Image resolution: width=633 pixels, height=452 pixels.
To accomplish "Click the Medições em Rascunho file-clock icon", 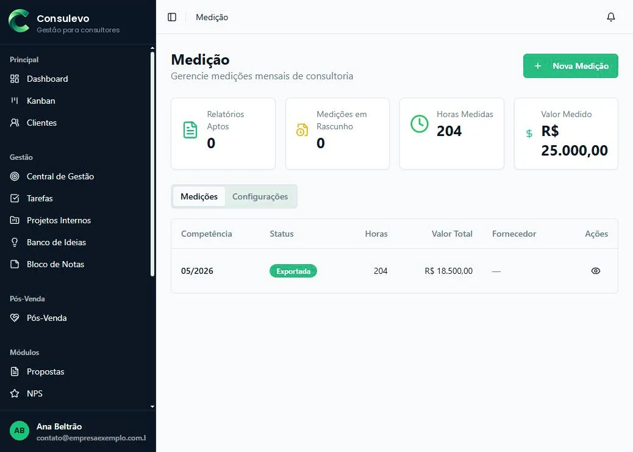I will (302, 130).
